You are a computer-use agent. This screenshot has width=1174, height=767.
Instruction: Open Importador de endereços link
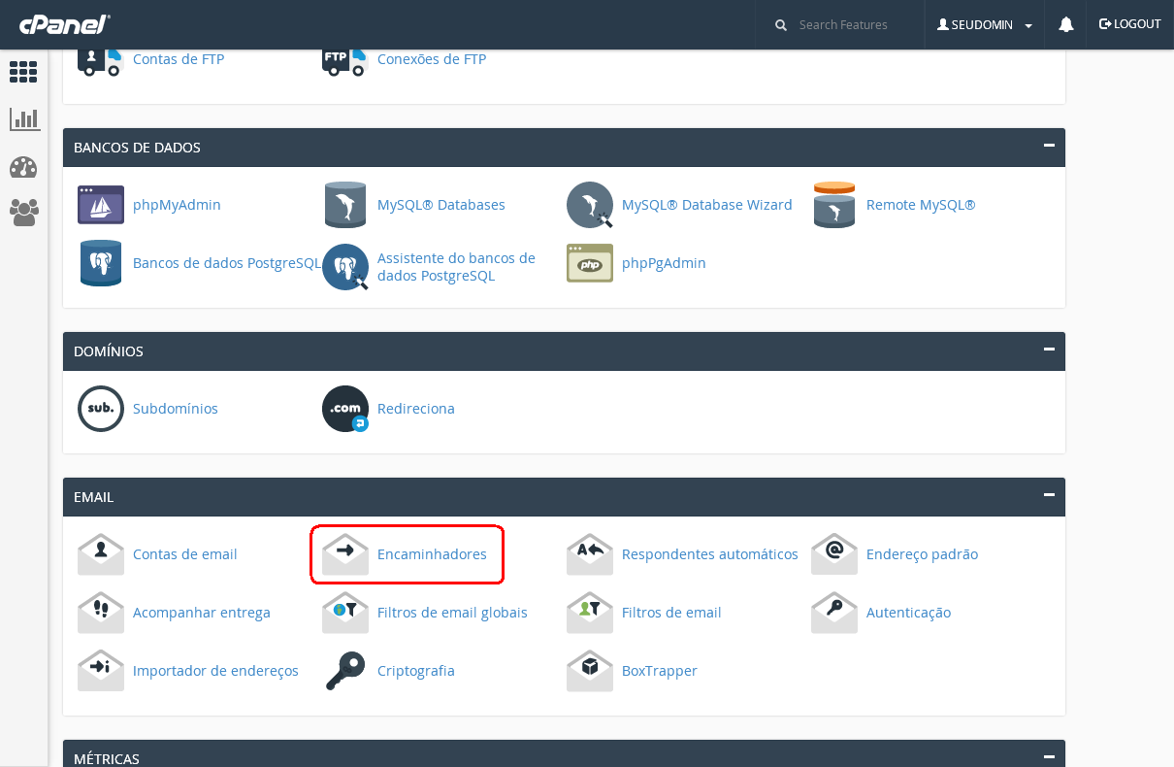215,671
